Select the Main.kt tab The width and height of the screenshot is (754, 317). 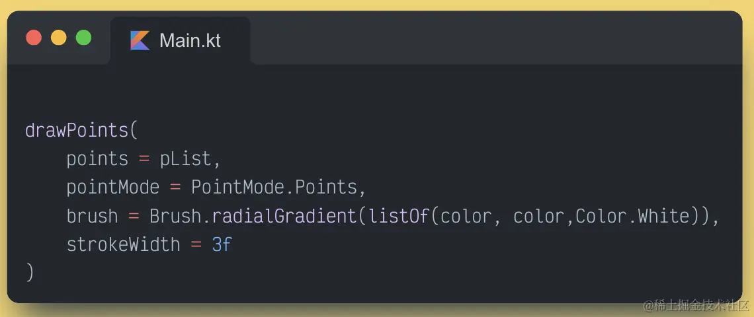click(181, 40)
